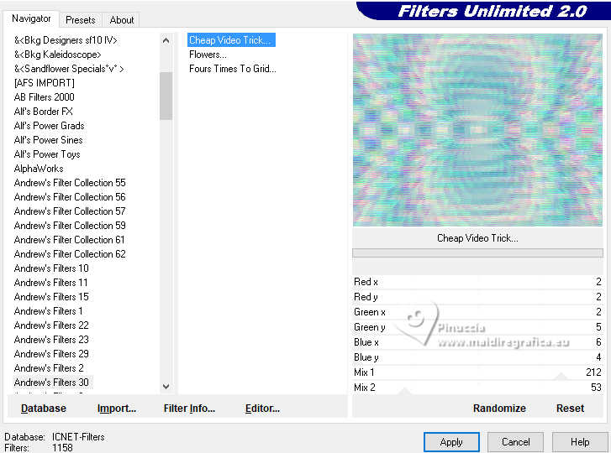Click the Cancel button
Image resolution: width=611 pixels, height=453 pixels.
(x=515, y=442)
